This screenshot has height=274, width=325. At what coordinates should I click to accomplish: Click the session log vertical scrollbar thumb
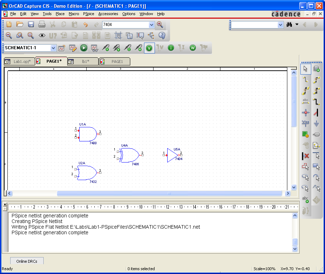coord(295,242)
